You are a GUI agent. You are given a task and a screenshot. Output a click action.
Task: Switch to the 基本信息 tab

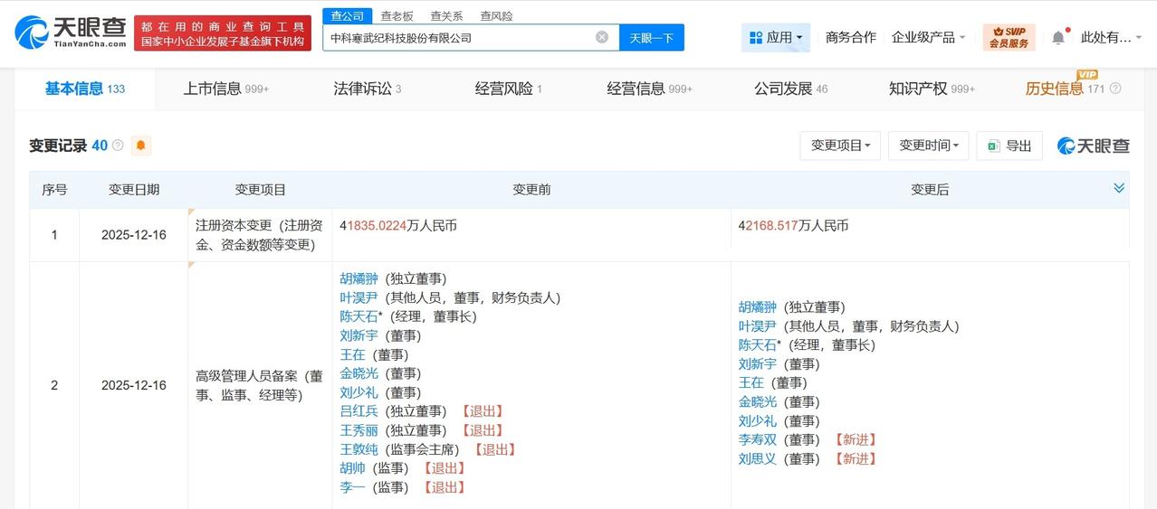pyautogui.click(x=85, y=89)
